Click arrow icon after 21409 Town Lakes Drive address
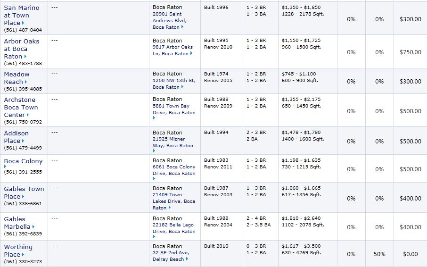This screenshot has width=427, height=267. pos(169,208)
